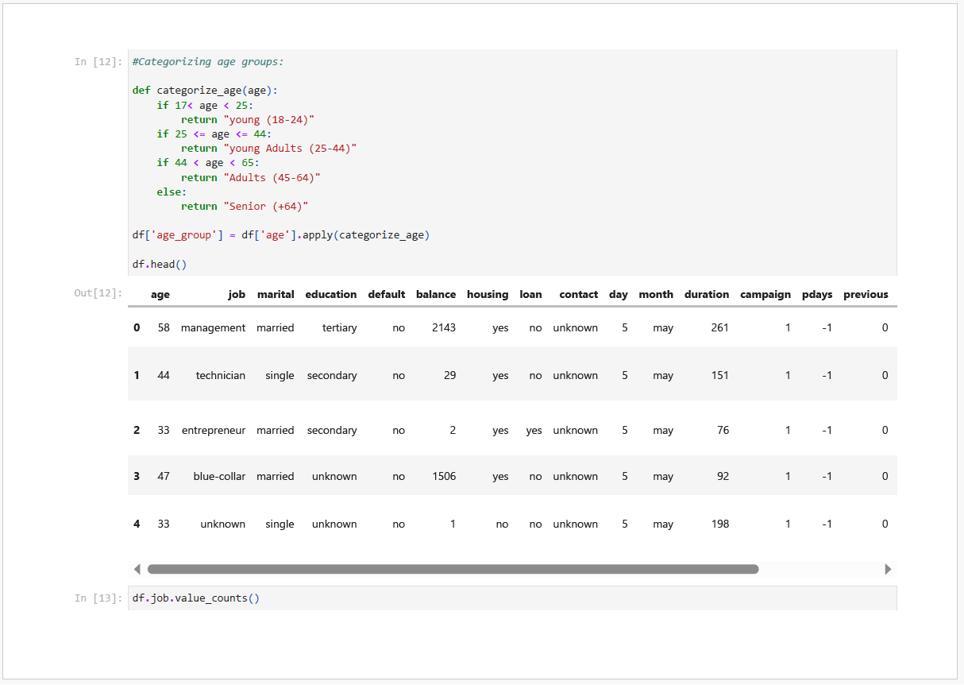Click the job column header
This screenshot has height=685, width=964.
(237, 294)
